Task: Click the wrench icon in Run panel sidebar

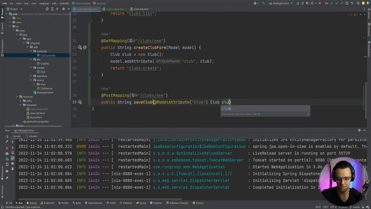Action: [7, 142]
